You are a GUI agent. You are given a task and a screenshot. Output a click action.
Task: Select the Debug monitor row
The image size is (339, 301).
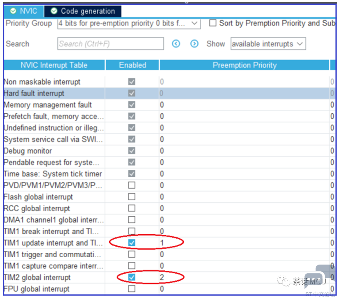pos(169,151)
